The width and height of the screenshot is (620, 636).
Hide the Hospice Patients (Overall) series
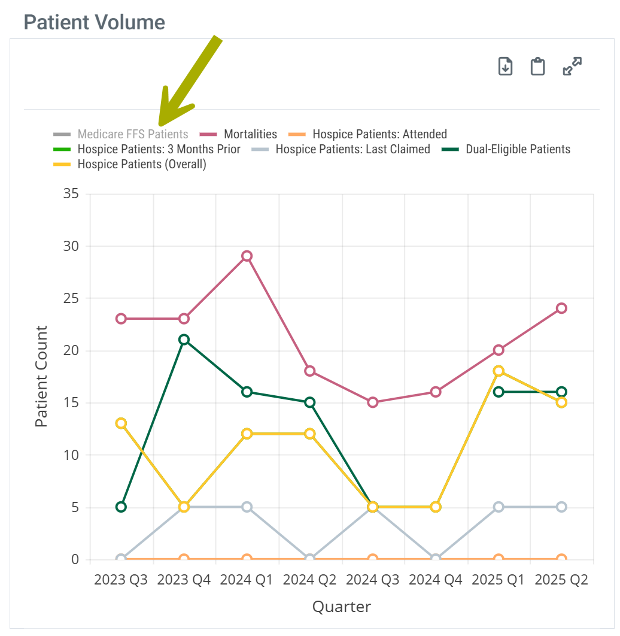pyautogui.click(x=142, y=165)
